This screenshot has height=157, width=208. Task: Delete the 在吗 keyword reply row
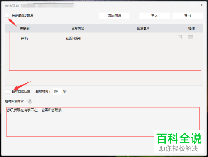(191, 37)
